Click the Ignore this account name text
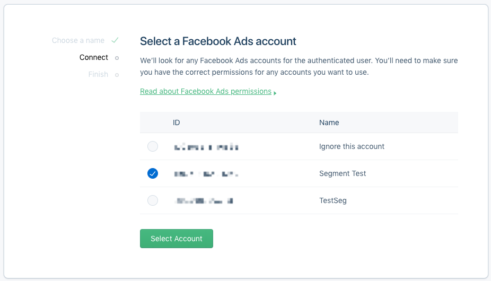The height and width of the screenshot is (281, 491). (352, 146)
